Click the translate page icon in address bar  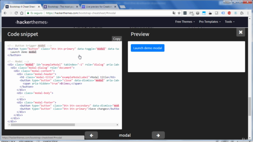pos(174,13)
